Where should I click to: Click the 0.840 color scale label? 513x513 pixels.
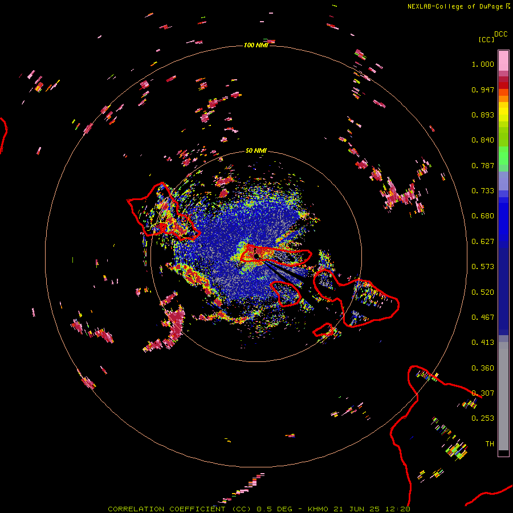click(x=483, y=140)
